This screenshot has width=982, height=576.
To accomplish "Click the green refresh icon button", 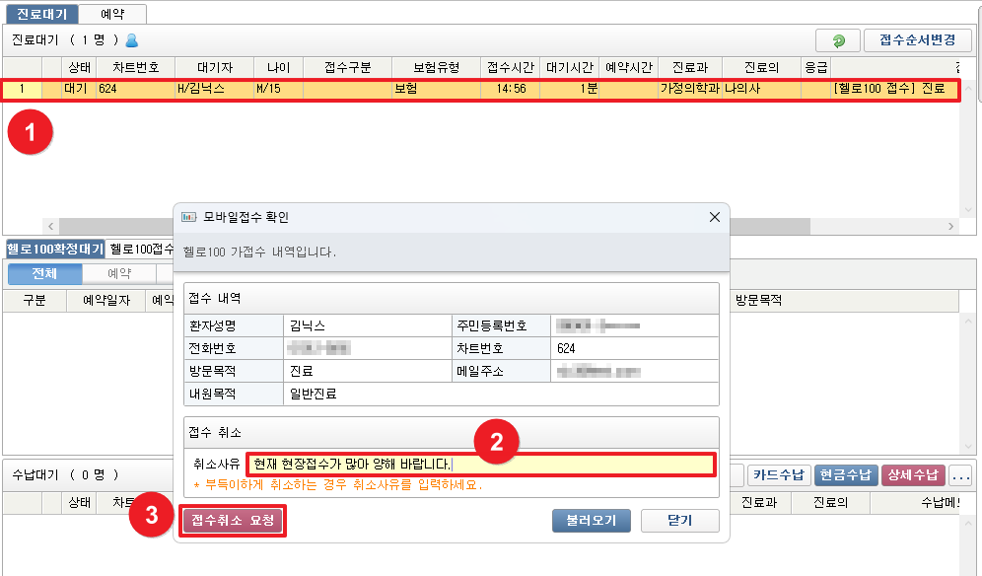I will click(838, 40).
